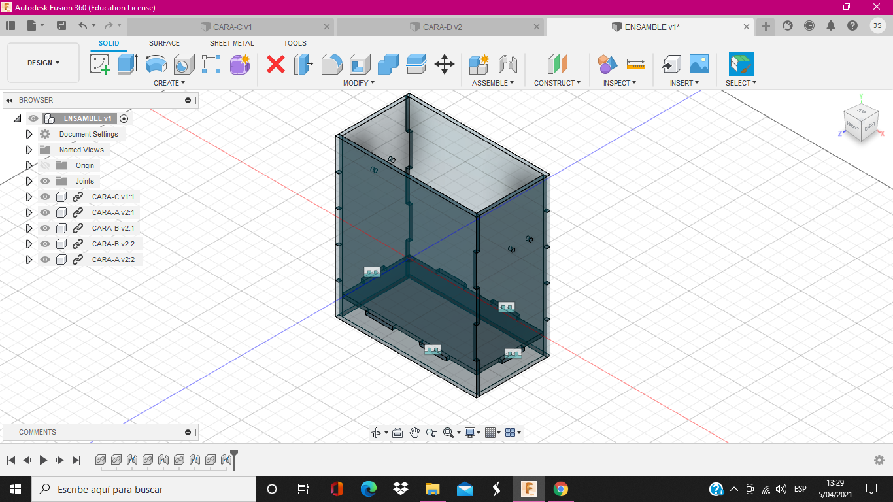Screen dimensions: 893x502
Task: Hide the CARA-B v2:1 component
Action: click(x=45, y=228)
